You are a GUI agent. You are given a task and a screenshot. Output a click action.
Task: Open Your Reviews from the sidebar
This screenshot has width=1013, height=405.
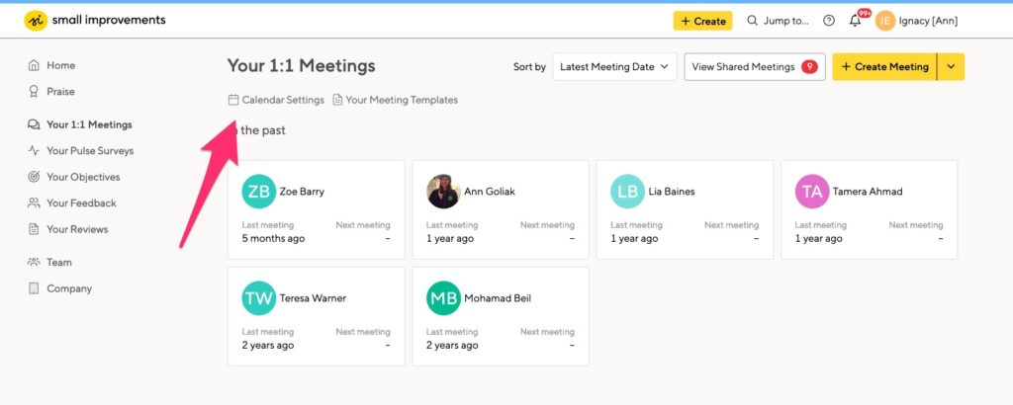tap(77, 229)
